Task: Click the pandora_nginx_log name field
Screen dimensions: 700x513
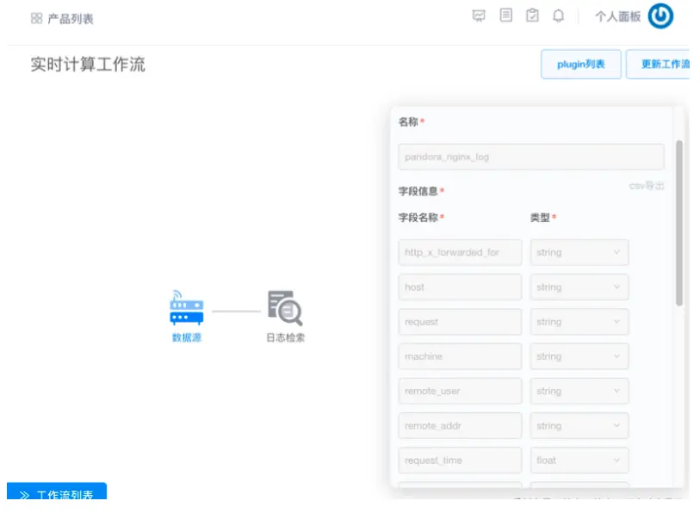Action: (x=530, y=157)
